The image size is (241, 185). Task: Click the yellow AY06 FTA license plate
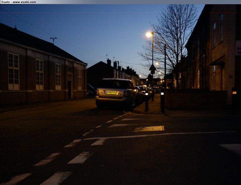tap(111, 92)
